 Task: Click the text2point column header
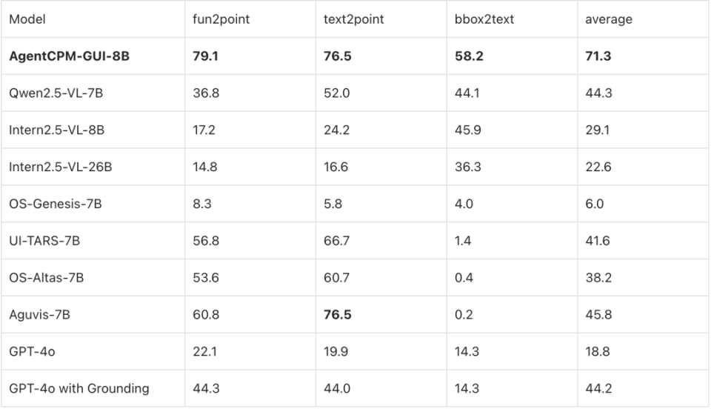(354, 19)
